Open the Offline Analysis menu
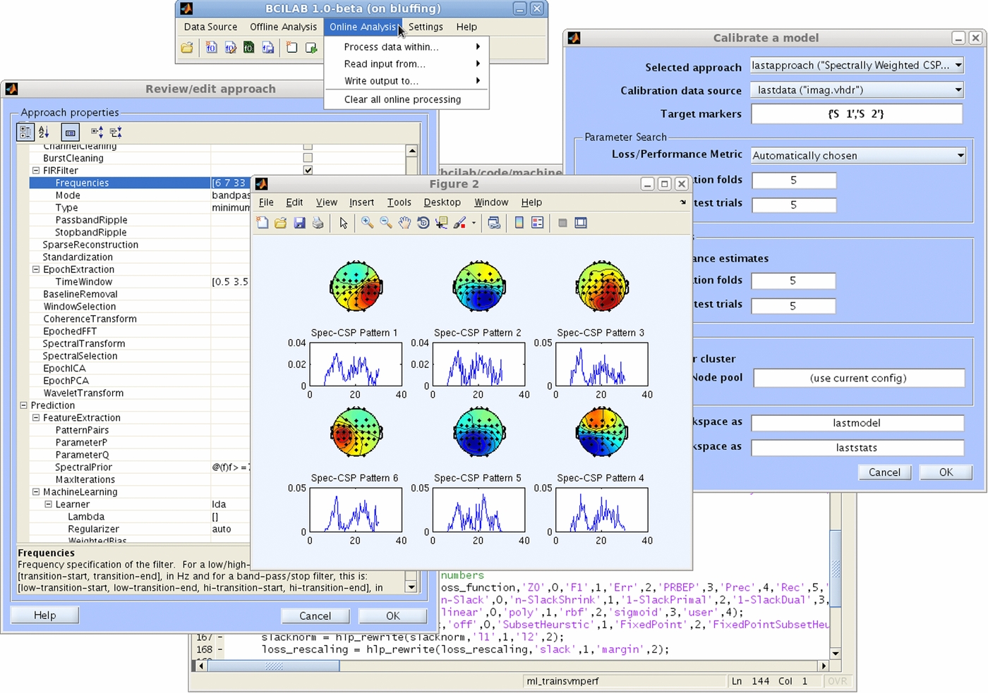The width and height of the screenshot is (988, 693). 284,27
